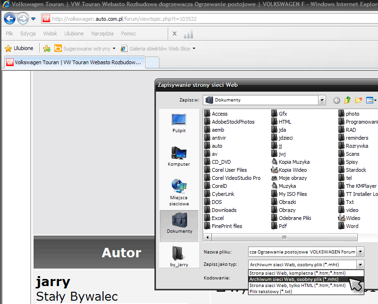
Task: Select the Moje obrazy folder
Action: point(289,178)
